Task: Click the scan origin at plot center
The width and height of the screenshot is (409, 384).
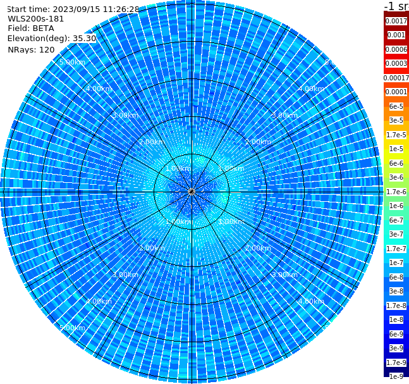Action: point(192,192)
